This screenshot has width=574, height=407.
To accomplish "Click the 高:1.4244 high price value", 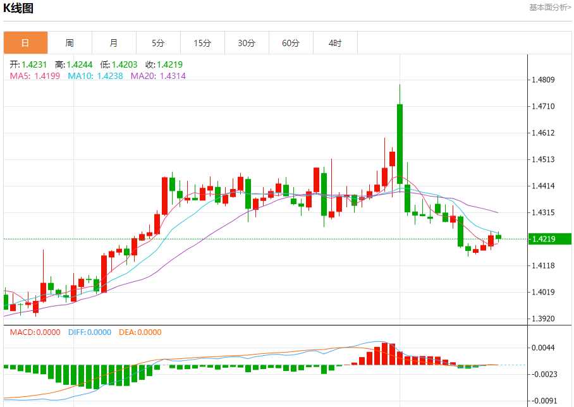I will (x=73, y=64).
